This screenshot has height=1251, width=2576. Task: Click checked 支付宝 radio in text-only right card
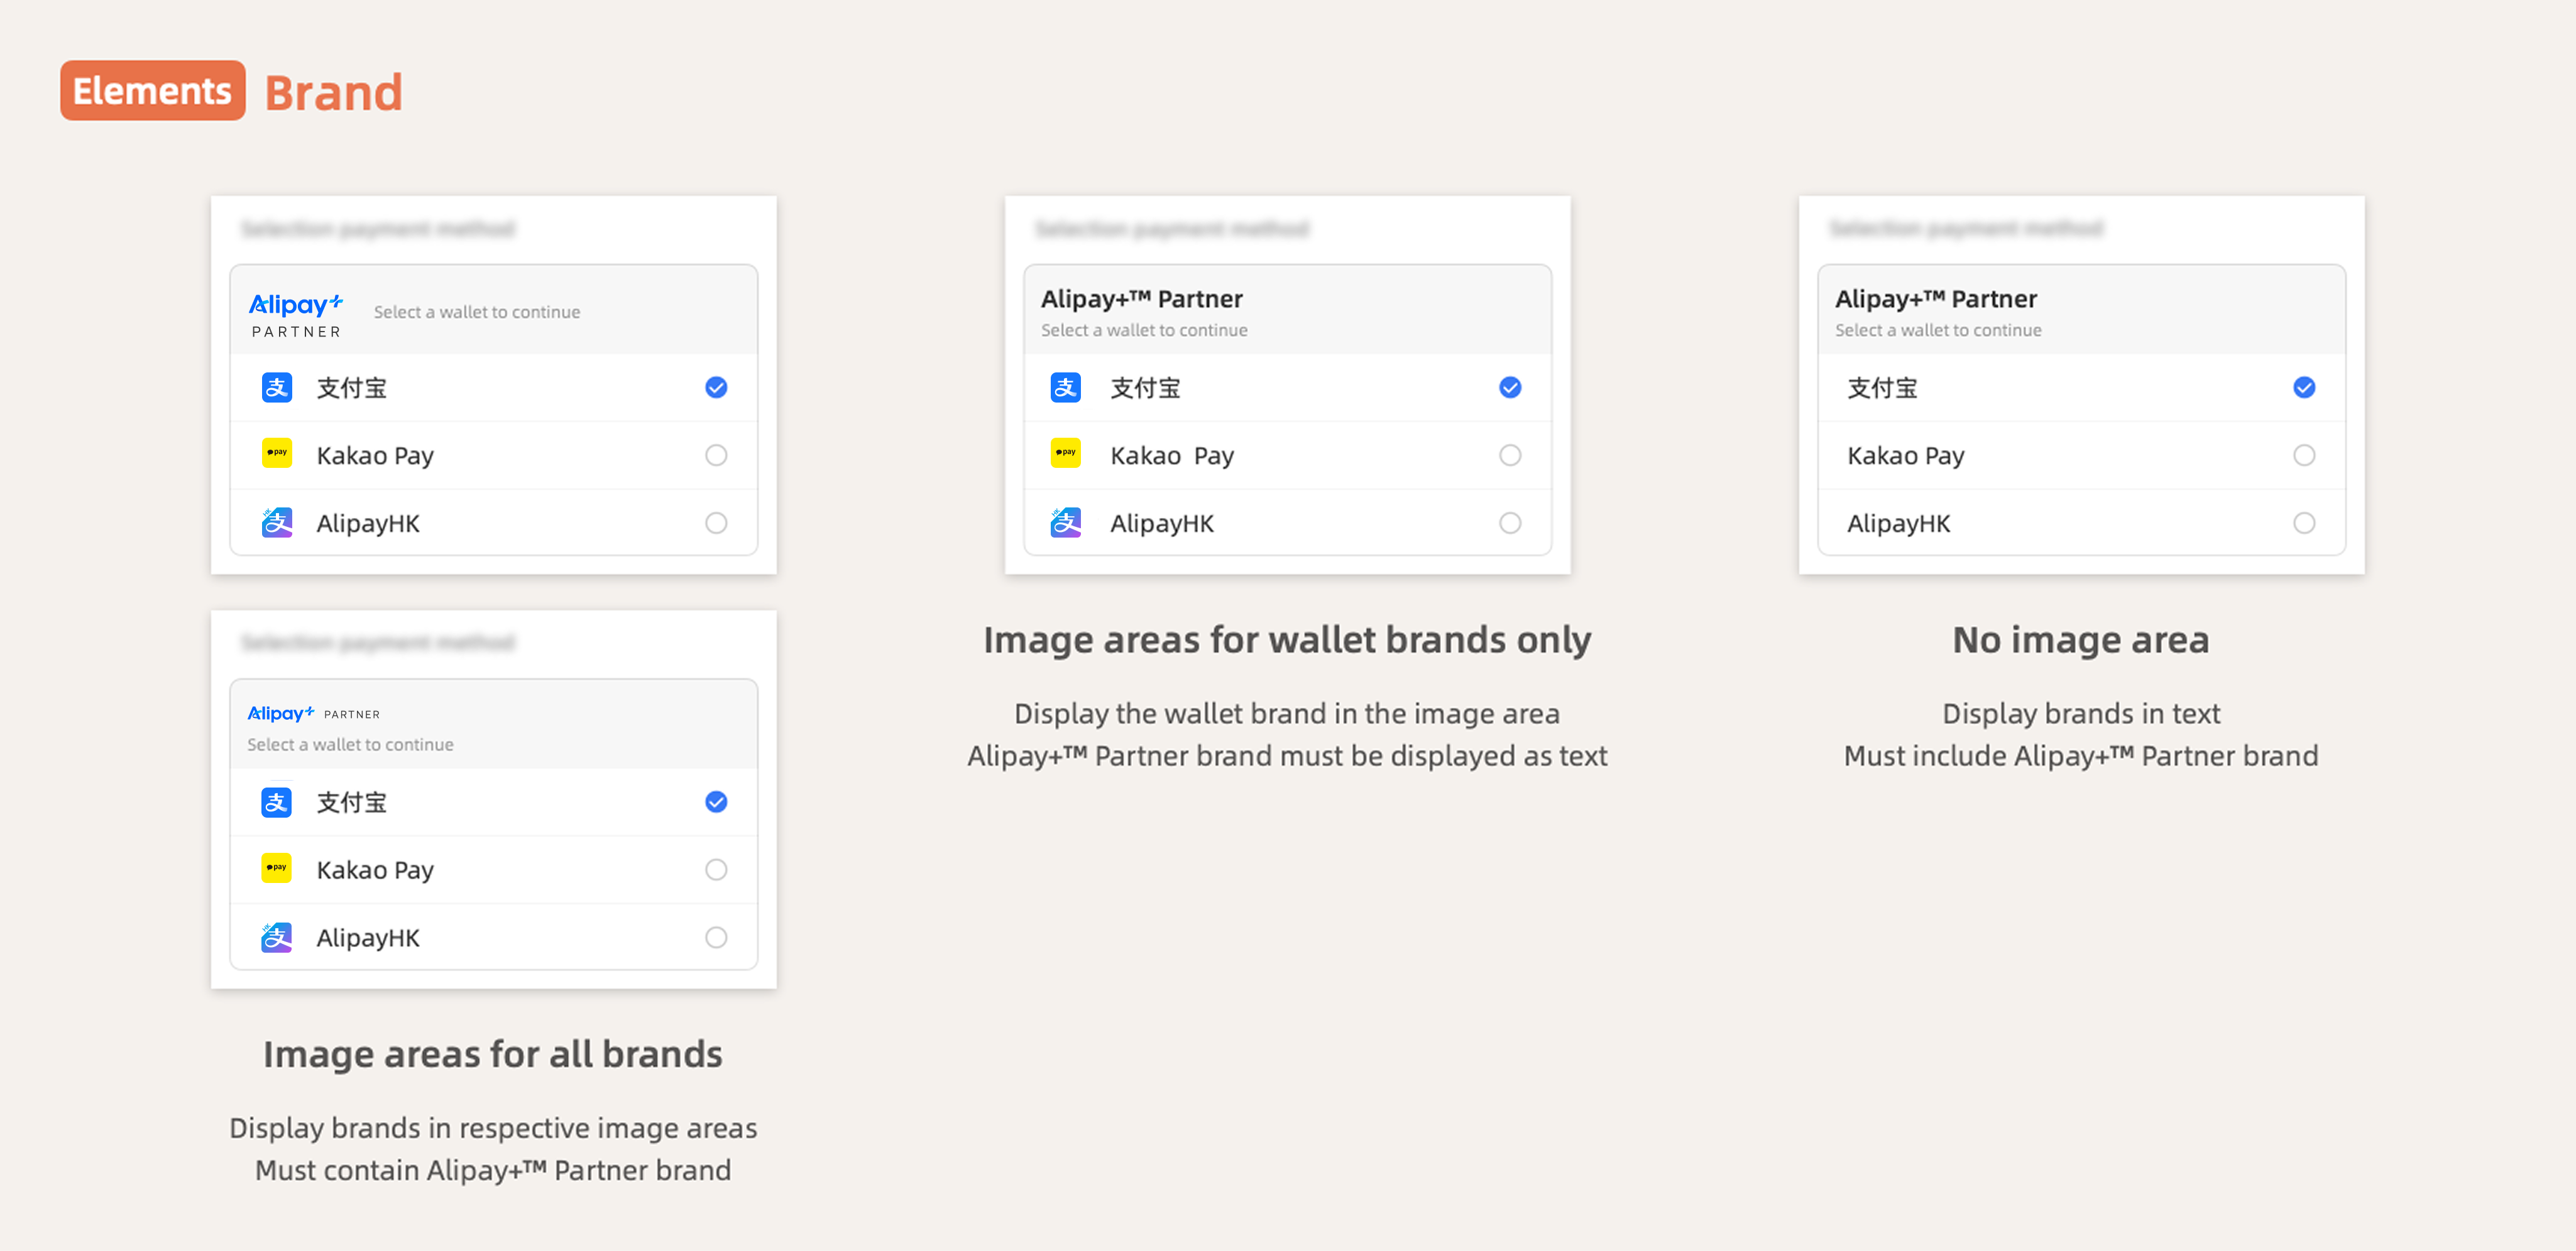point(2304,387)
